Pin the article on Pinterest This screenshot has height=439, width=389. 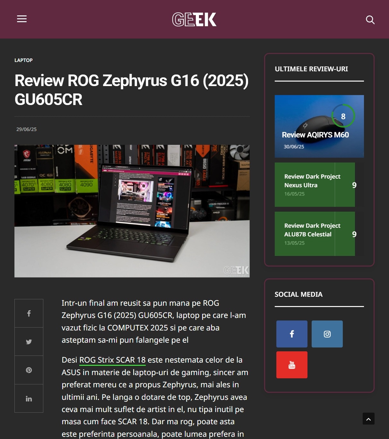(29, 370)
